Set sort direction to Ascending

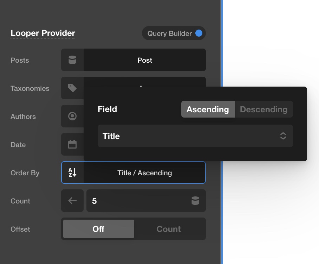point(208,109)
